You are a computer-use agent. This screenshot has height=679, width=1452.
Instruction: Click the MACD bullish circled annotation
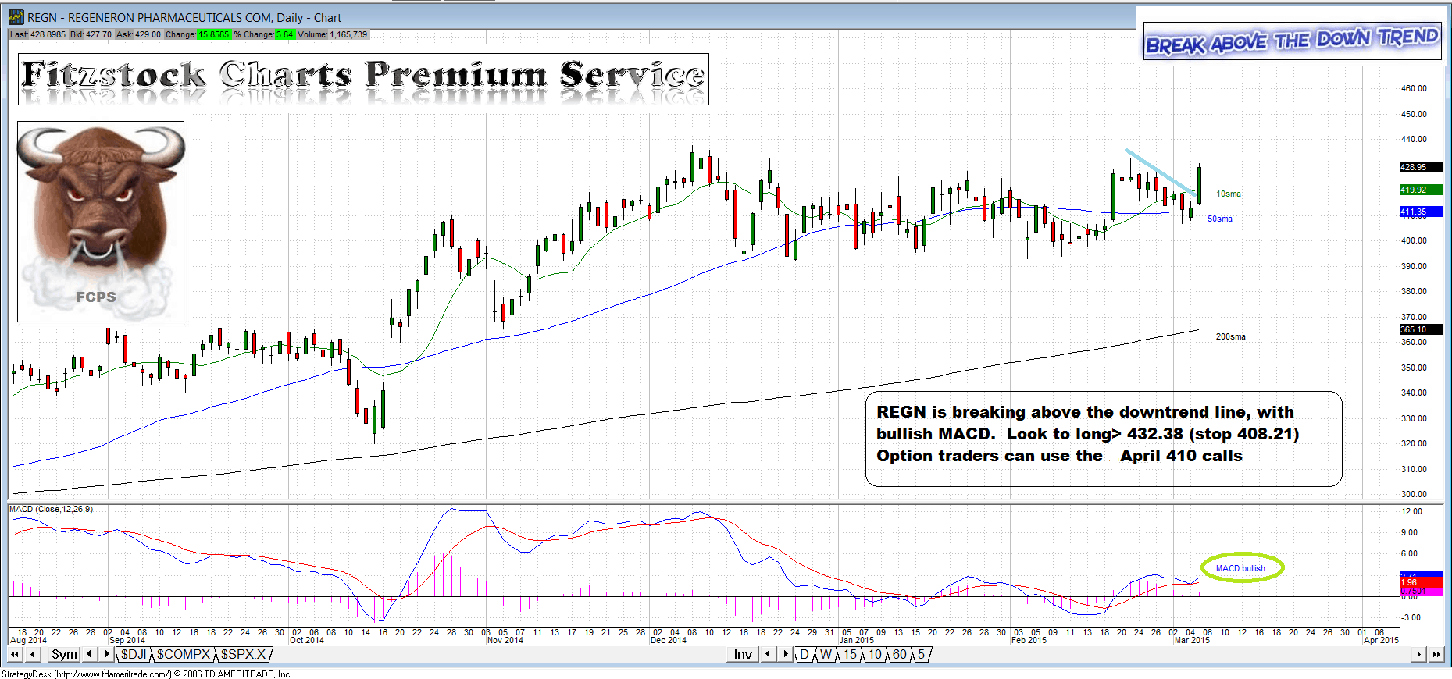coord(1241,568)
